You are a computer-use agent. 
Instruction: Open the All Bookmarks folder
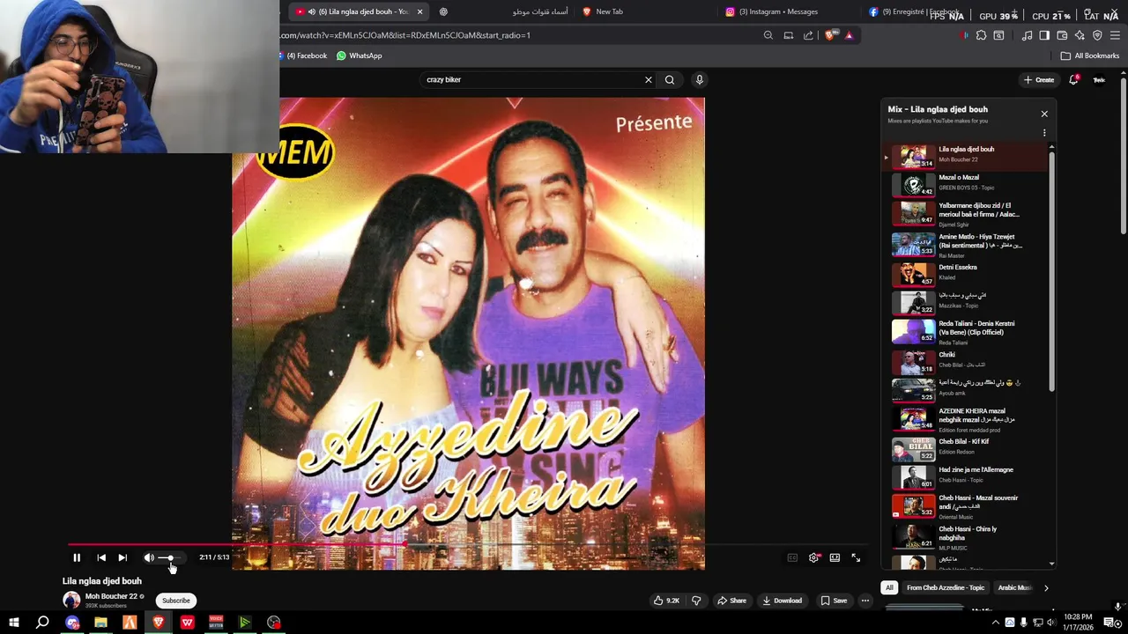pyautogui.click(x=1090, y=55)
